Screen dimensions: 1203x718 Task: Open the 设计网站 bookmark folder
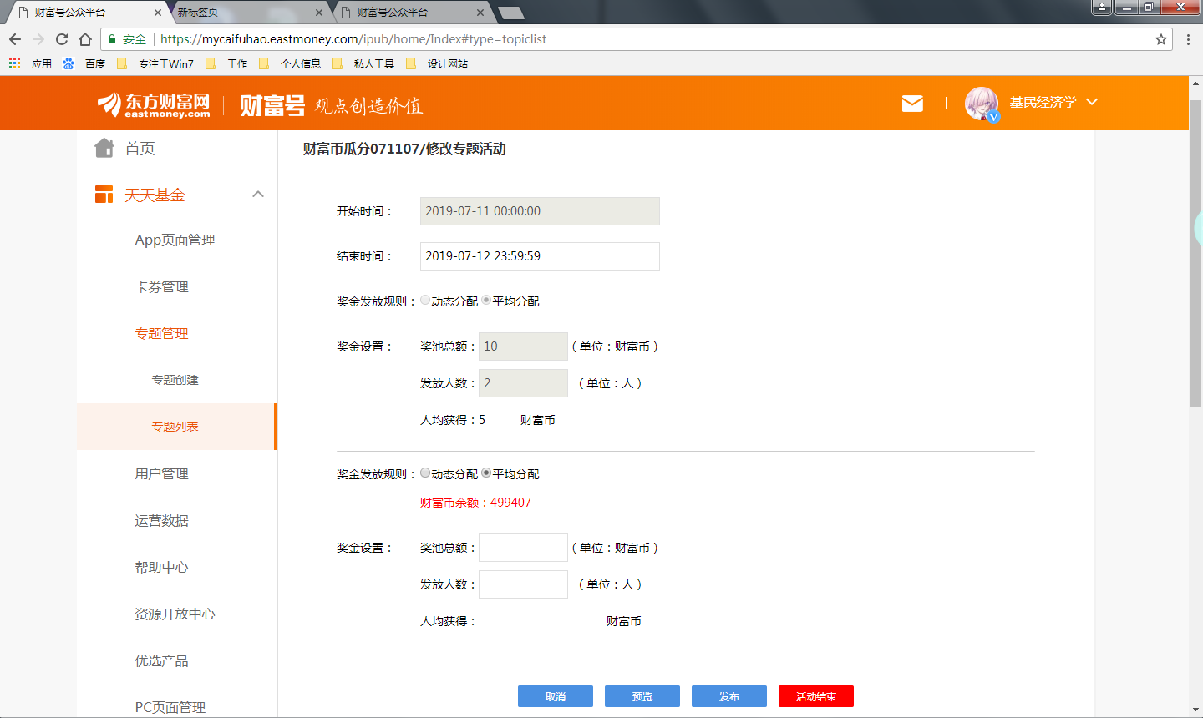(437, 63)
